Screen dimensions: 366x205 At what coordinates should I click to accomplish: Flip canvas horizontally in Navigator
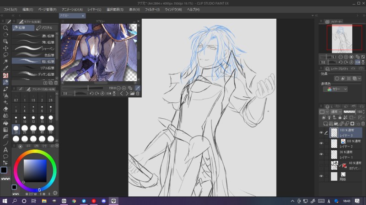tap(358, 62)
